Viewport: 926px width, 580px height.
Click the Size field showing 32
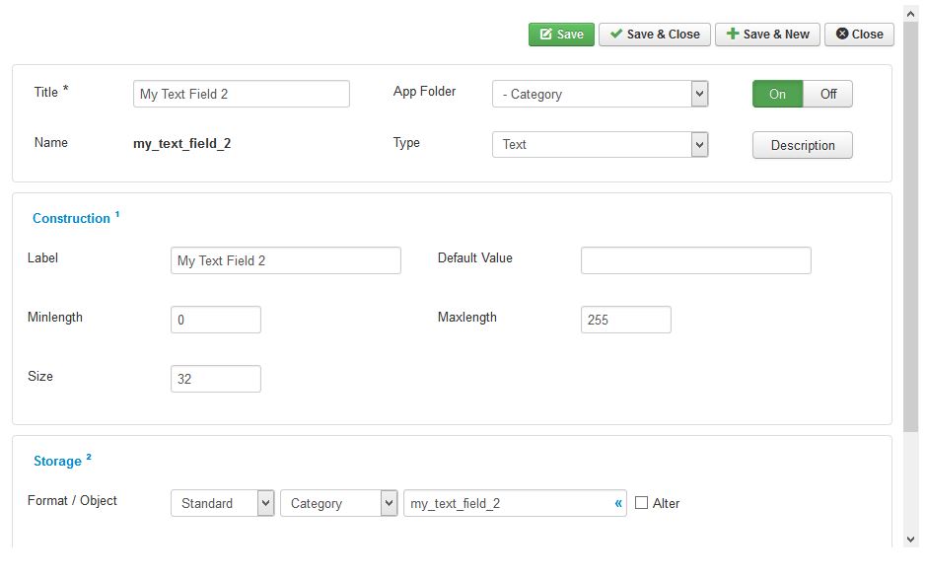pyautogui.click(x=216, y=379)
